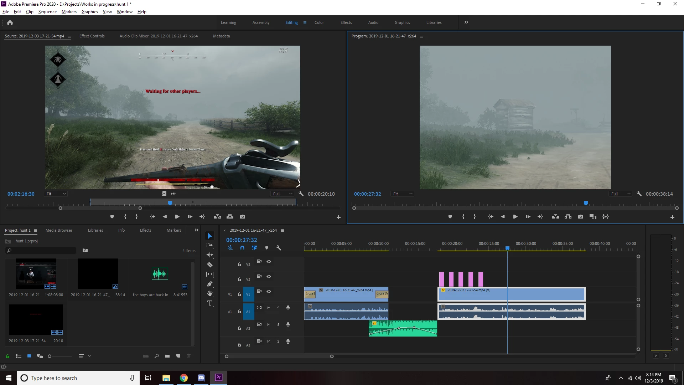Open Source monitor Fit zoom dropdown

point(56,194)
